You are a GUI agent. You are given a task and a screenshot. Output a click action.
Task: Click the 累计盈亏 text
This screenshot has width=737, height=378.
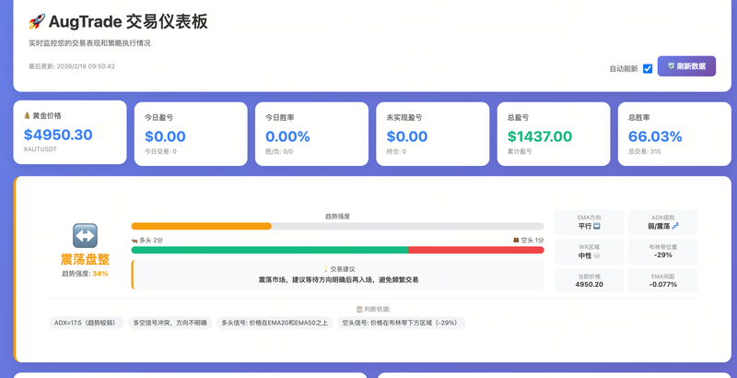click(x=520, y=151)
